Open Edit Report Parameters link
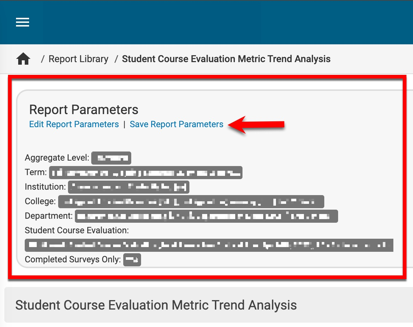Screen dimensions: 413x327 click(x=74, y=124)
